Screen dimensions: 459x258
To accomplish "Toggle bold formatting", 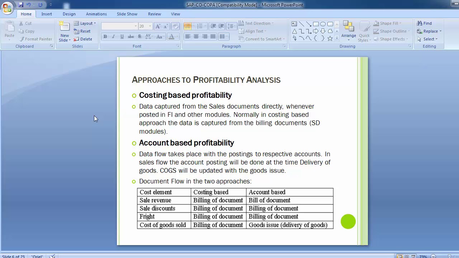I will (x=105, y=37).
